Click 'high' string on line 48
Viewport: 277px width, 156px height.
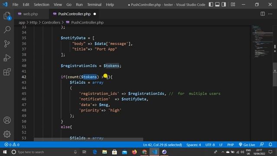point(115,110)
